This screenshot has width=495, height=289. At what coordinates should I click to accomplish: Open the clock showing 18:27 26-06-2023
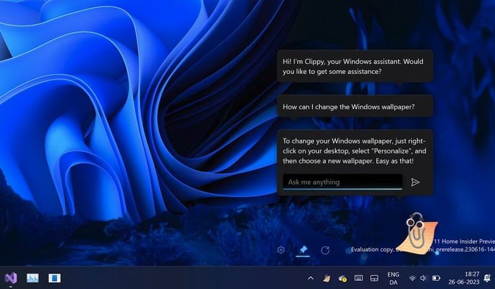[x=463, y=278]
